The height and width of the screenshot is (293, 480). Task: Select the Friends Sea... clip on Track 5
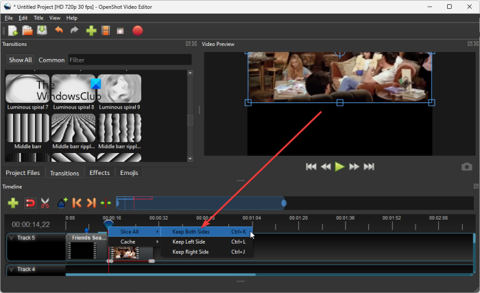[87, 247]
